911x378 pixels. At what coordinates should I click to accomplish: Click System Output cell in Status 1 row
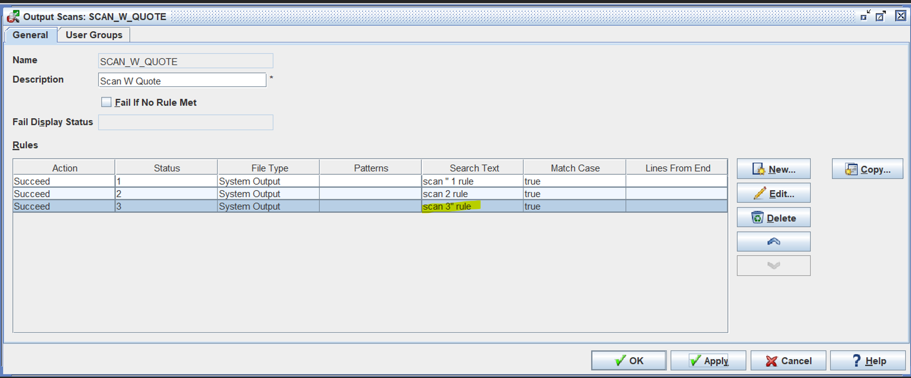click(269, 181)
